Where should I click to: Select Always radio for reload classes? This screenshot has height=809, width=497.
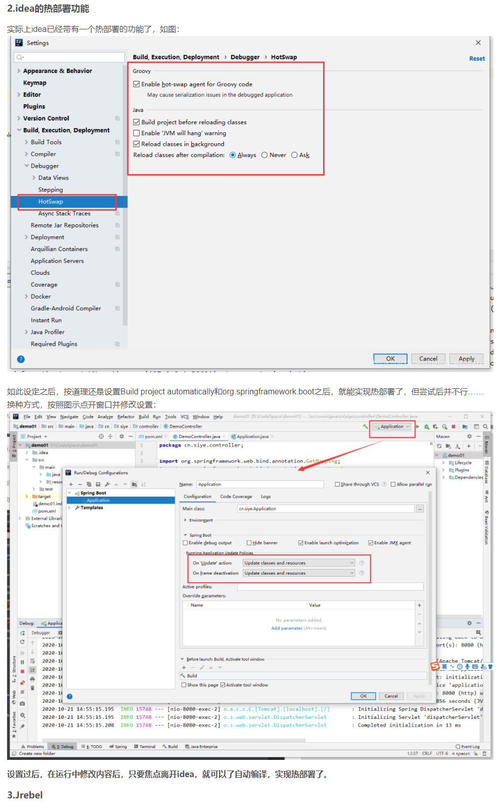[233, 155]
